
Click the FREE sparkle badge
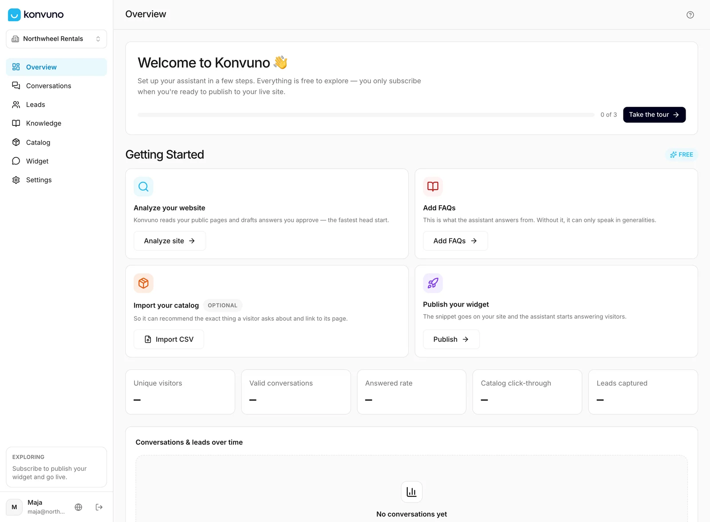pos(682,155)
